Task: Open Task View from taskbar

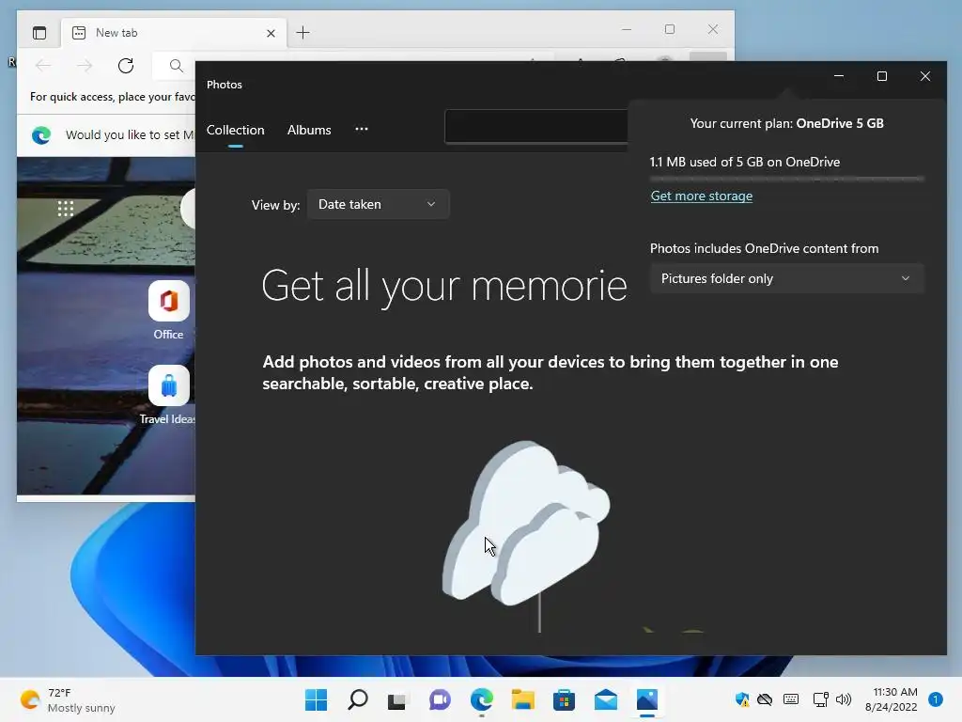Action: [397, 699]
